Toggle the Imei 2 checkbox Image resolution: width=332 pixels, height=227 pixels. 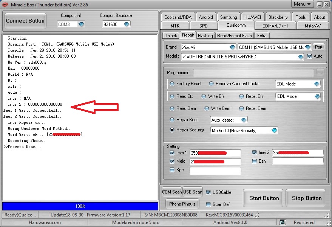[x=254, y=152]
